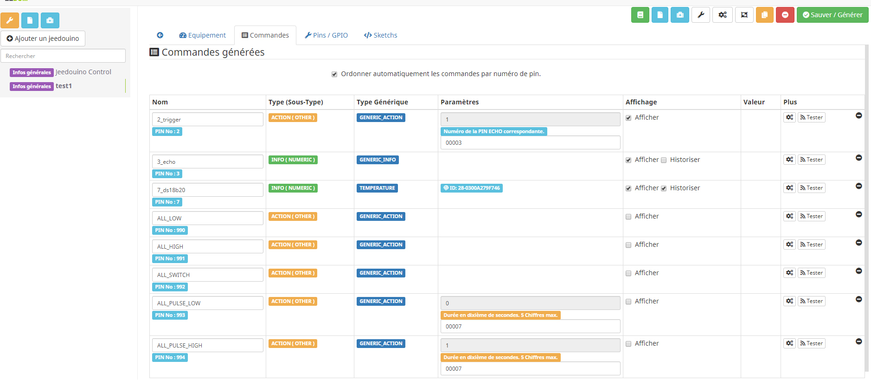Open advanced configuration with the double-gears toolbar icon

click(x=723, y=15)
